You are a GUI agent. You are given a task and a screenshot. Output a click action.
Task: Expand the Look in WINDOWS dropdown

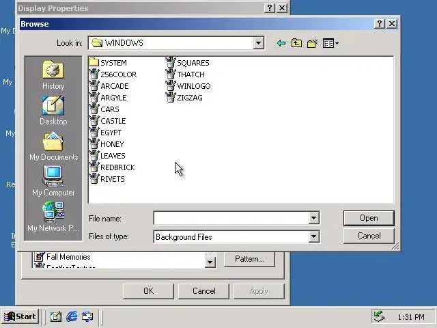[x=258, y=43]
